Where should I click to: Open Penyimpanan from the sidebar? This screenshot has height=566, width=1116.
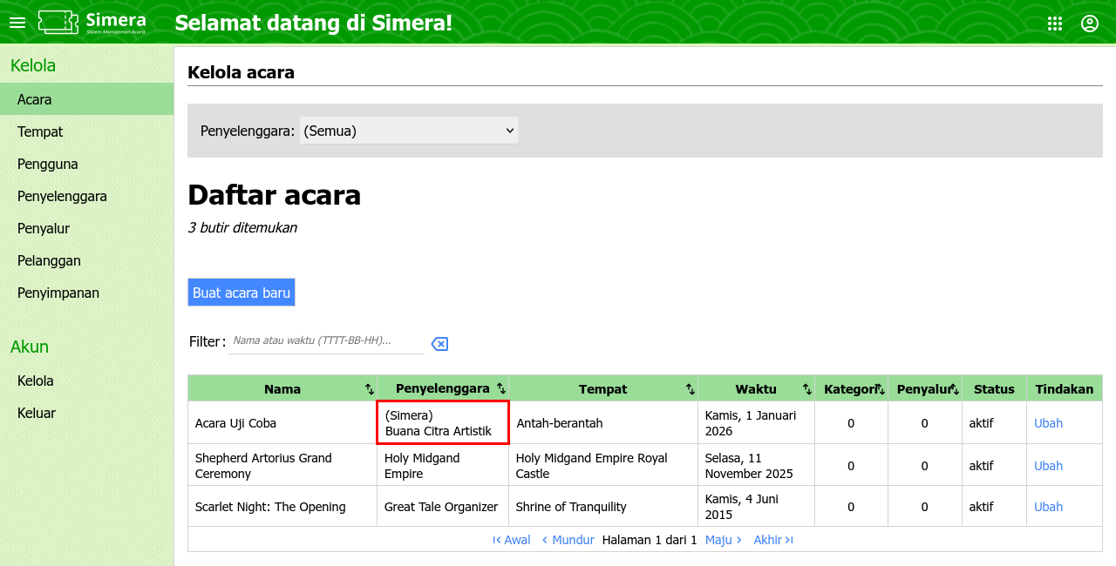58,293
